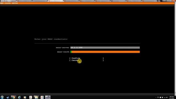The width and height of the screenshot is (176, 99).
Task: Open the clock showing 9:46 AM
Action: (x=172, y=97)
